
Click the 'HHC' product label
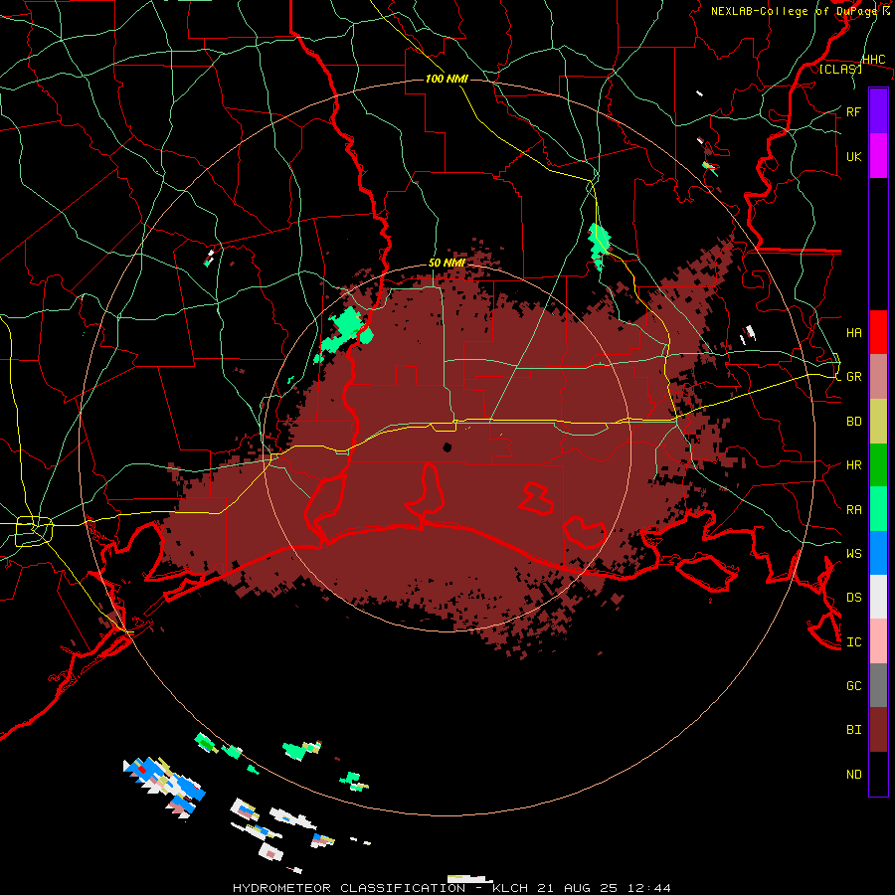click(x=873, y=60)
